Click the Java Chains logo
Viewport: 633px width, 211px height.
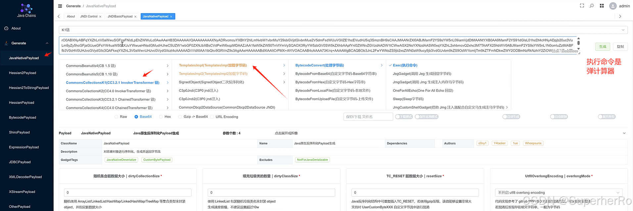tap(26, 10)
